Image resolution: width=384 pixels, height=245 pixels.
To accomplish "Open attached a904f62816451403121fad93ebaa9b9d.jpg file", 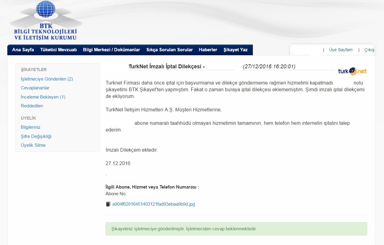I will (153, 204).
